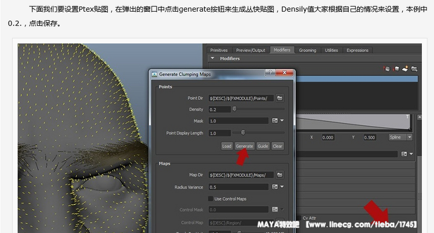Enable Use Control Maps checkbox
This screenshot has width=434, height=233.
click(211, 199)
